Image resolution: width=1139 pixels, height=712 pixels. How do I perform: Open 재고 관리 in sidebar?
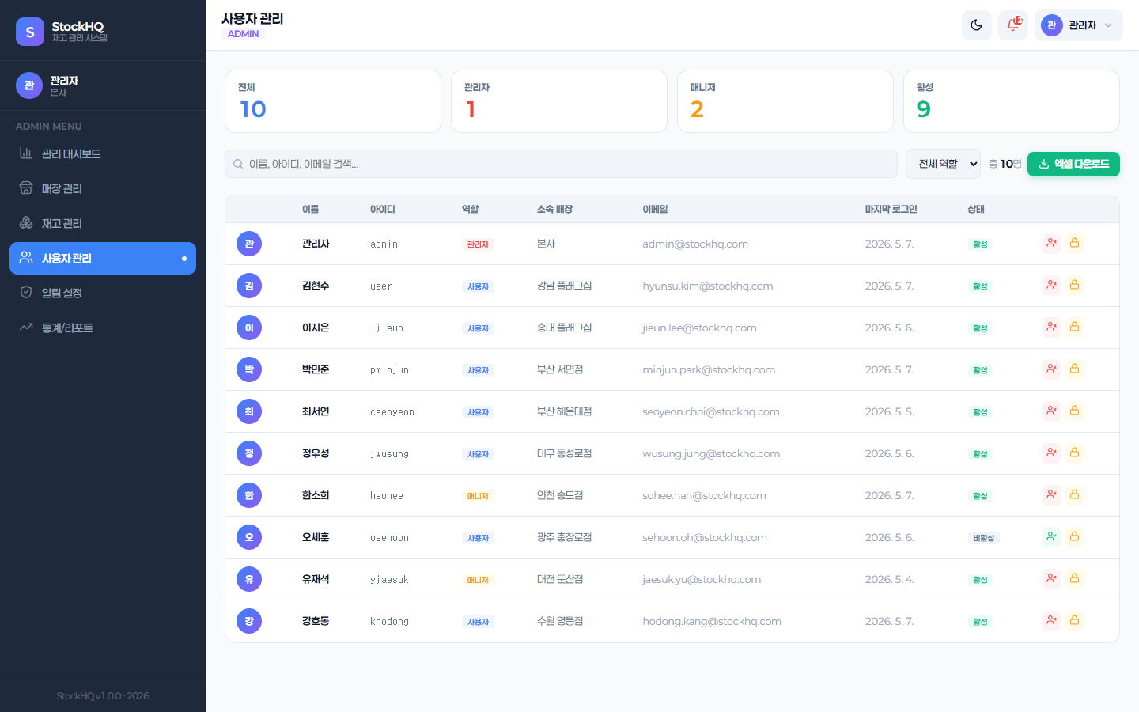[x=103, y=223]
